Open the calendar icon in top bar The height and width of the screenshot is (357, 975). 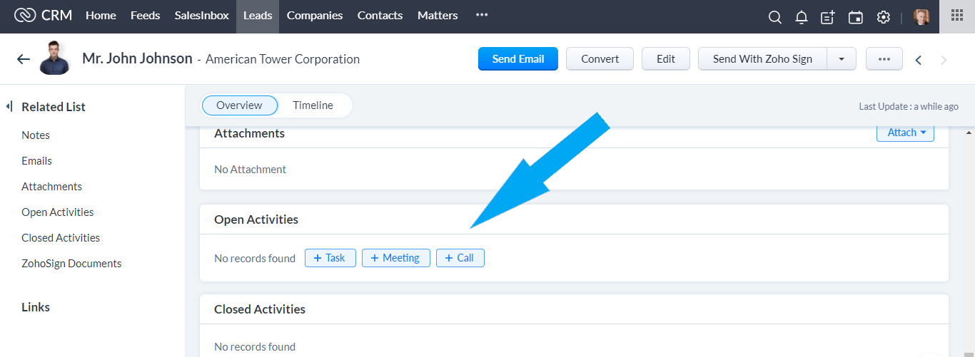click(x=855, y=17)
